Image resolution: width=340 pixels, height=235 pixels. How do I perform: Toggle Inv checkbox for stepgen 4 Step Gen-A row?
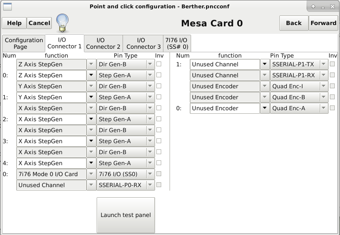(x=159, y=163)
